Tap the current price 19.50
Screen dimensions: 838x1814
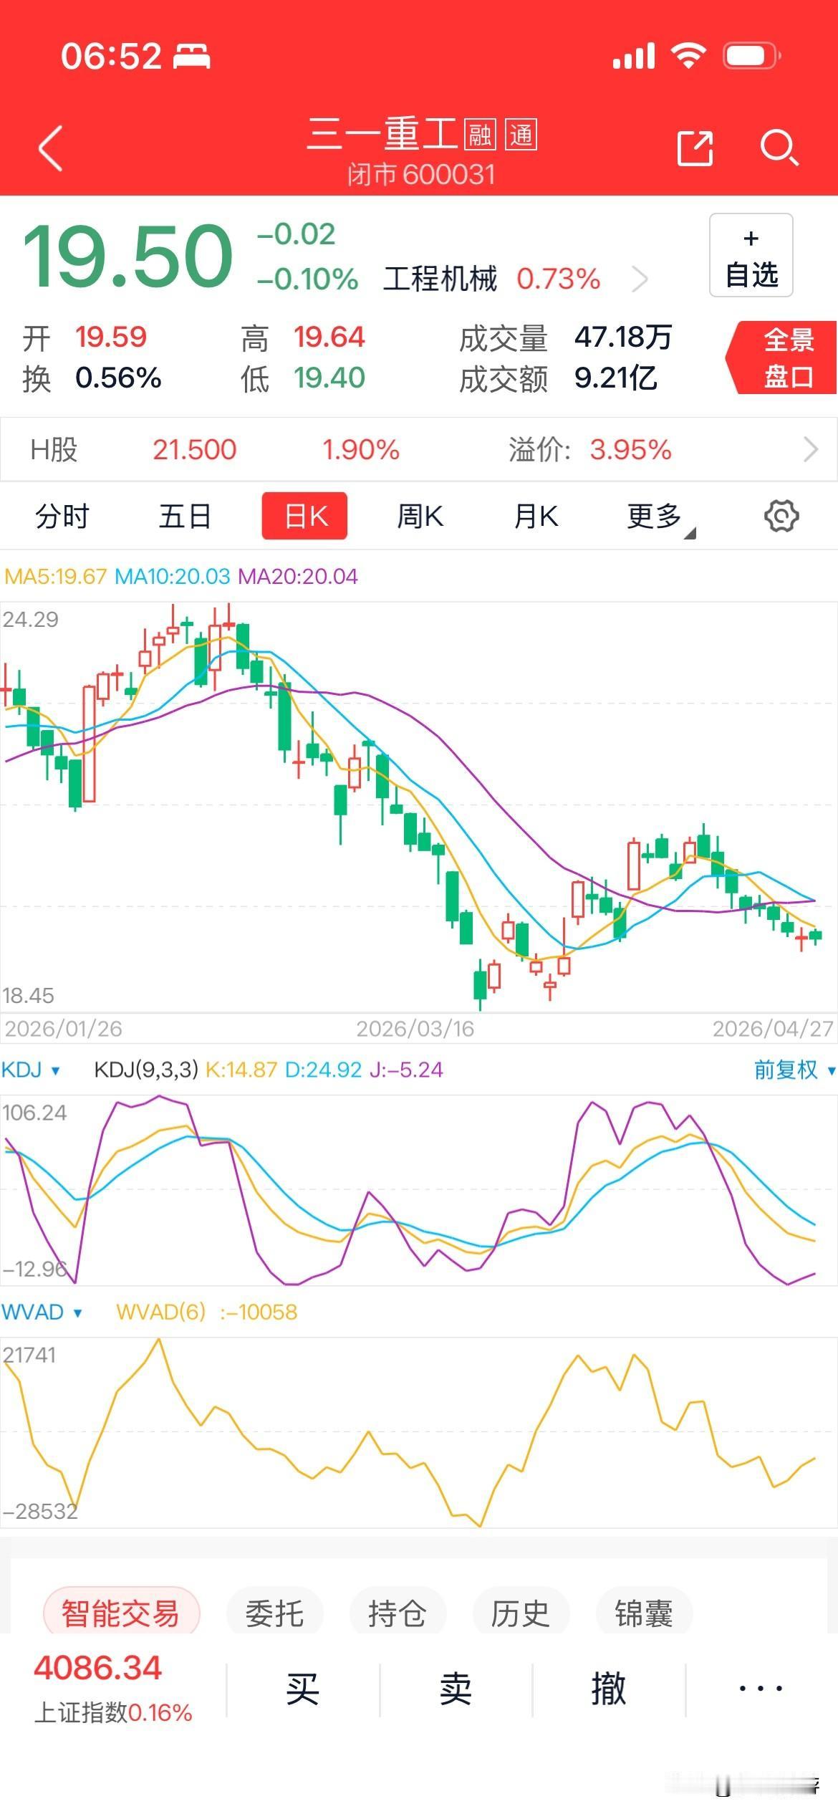coord(128,256)
